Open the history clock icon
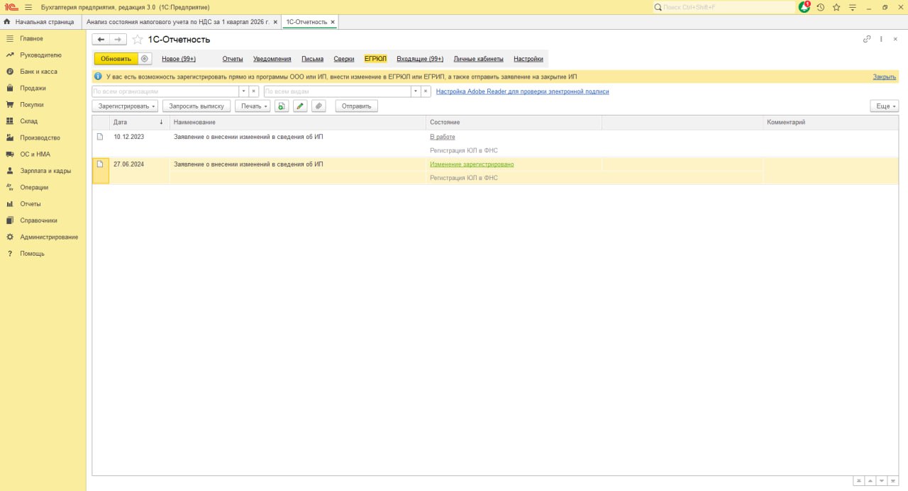 (820, 7)
